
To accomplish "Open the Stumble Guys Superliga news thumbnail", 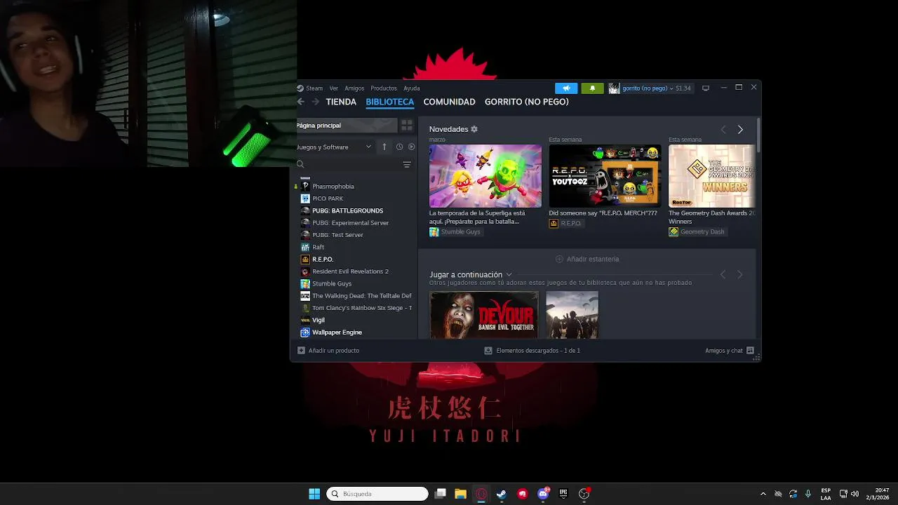I will (485, 176).
